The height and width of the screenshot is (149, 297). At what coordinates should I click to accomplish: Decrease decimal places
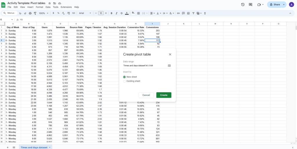point(63,13)
